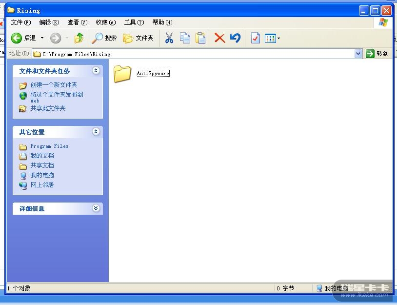Open the Favorites (收藏) menu

tap(105, 22)
